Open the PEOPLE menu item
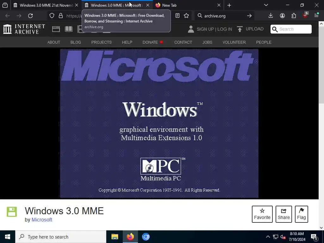Image resolution: width=324 pixels, height=243 pixels. 264,42
